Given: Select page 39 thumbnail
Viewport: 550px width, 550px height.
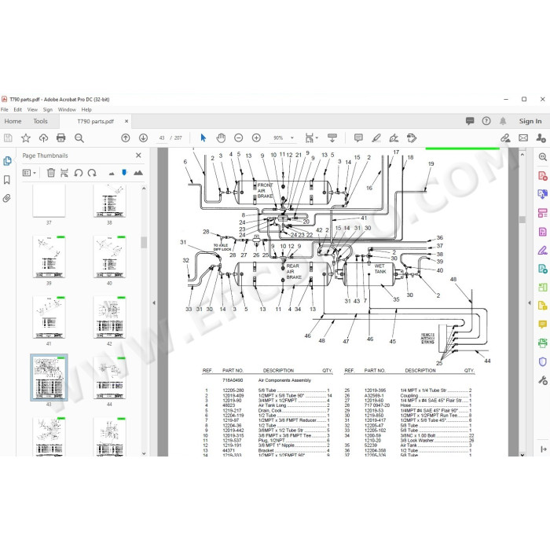Looking at the screenshot, I should [x=49, y=257].
